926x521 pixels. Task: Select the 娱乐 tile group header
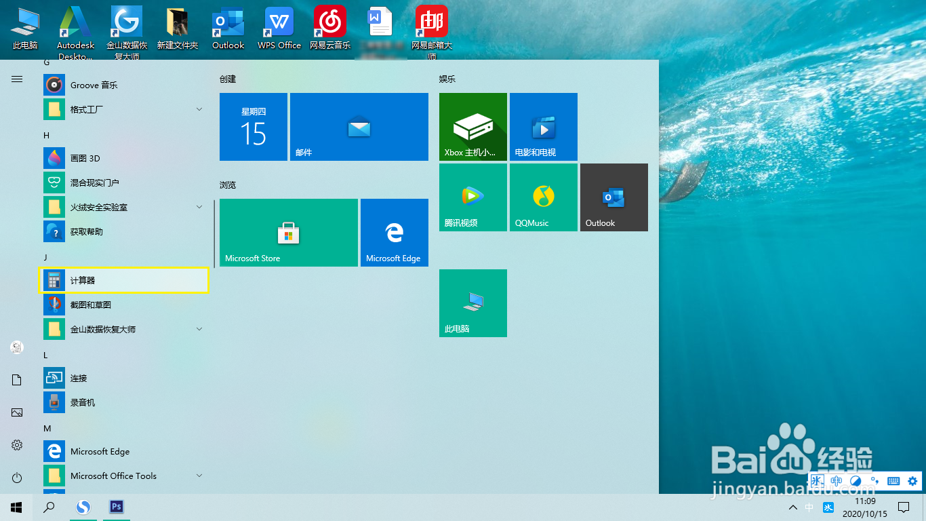click(x=447, y=79)
